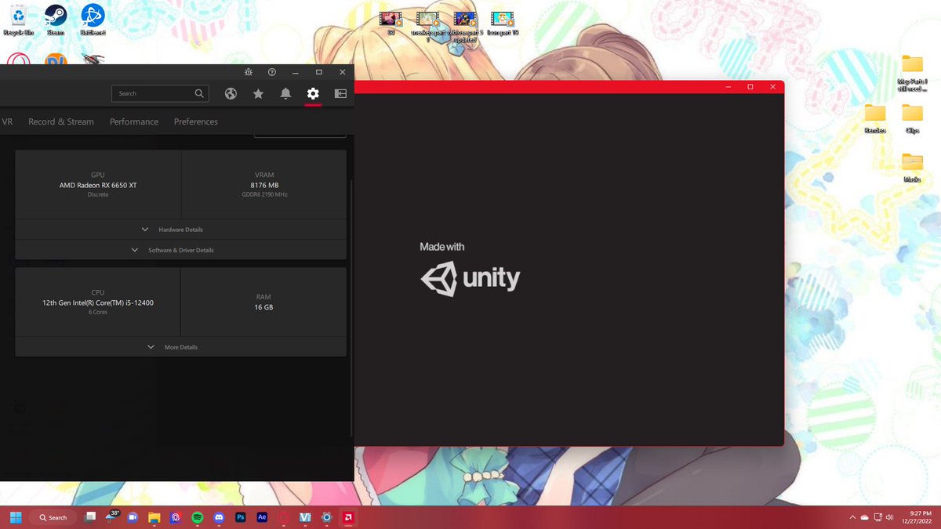Open the favorites star icon
This screenshot has height=529, width=941.
point(258,93)
